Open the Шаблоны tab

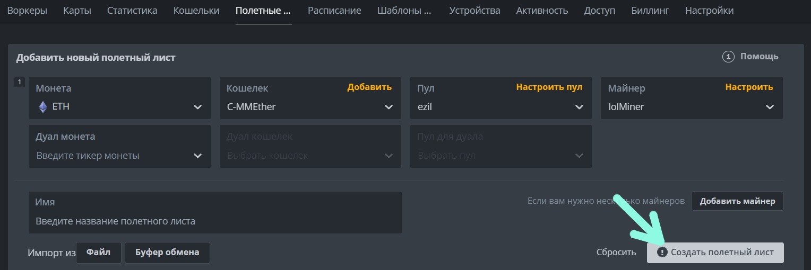[405, 11]
